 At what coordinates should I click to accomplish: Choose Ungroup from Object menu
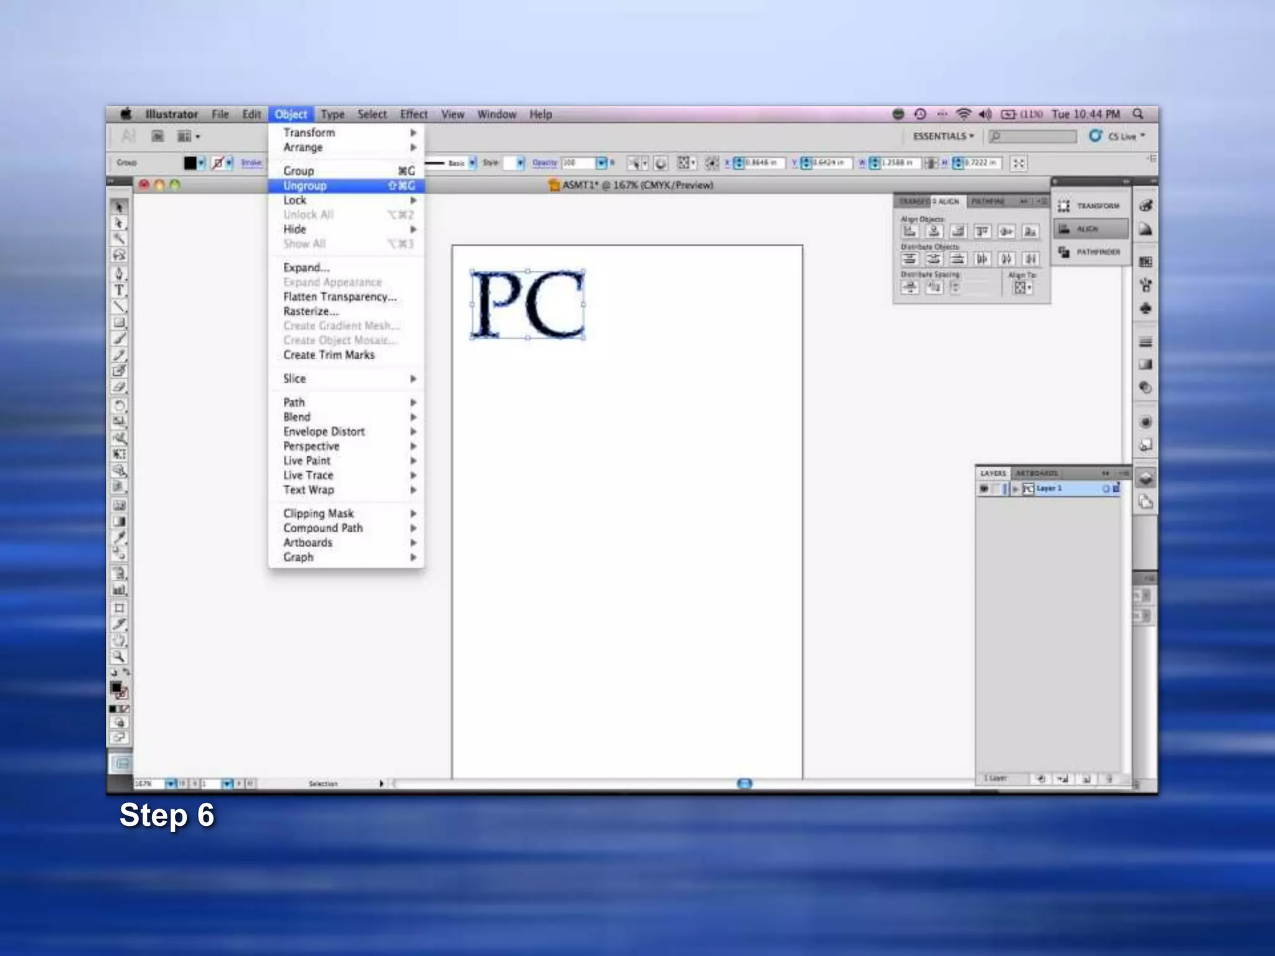coord(305,185)
